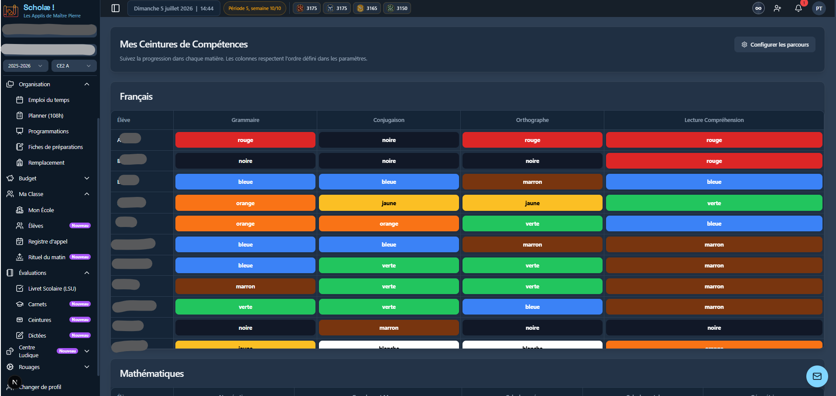Click the Fiches de préparations icon
Image resolution: width=836 pixels, height=396 pixels.
coord(20,147)
